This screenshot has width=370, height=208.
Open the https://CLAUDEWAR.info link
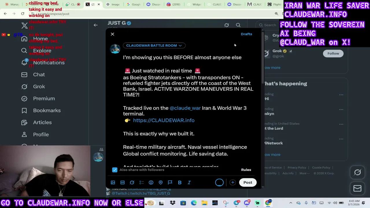pos(164,120)
